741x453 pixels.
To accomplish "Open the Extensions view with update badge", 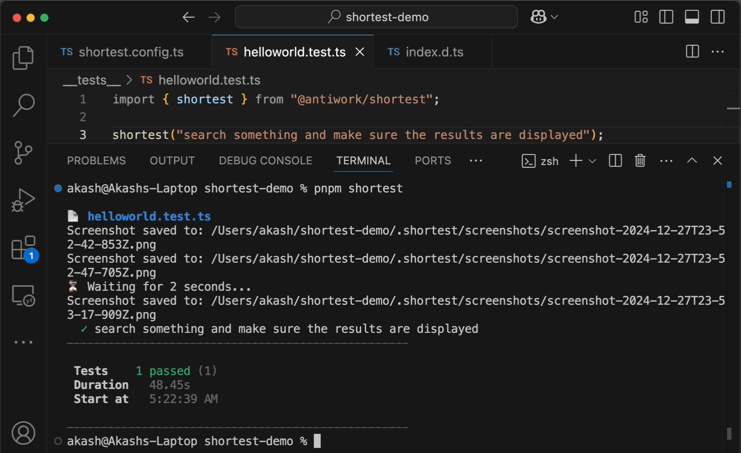I will [x=24, y=249].
